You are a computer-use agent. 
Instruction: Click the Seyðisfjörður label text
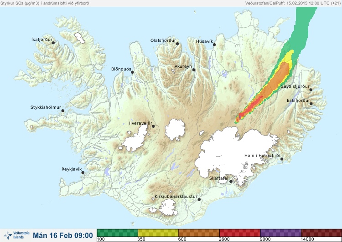pos(295,86)
